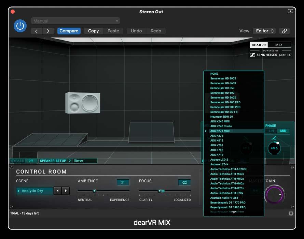304x239 pixels.
Task: Go to next preset arrow
Action: (48, 31)
